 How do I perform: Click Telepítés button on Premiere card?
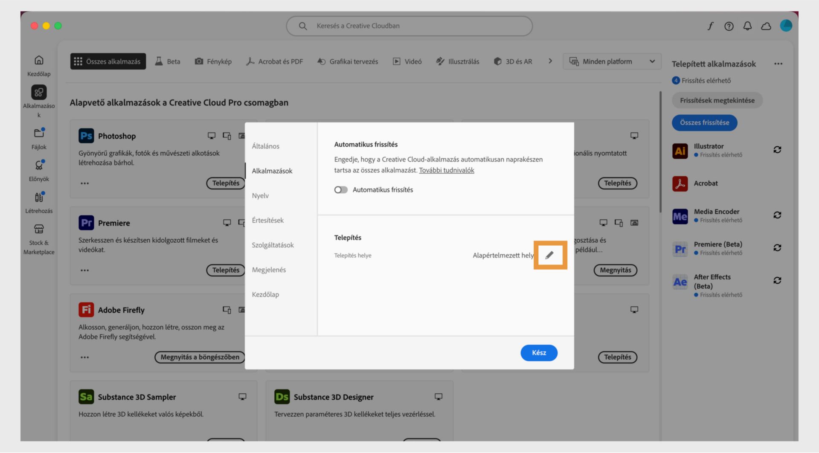click(226, 270)
